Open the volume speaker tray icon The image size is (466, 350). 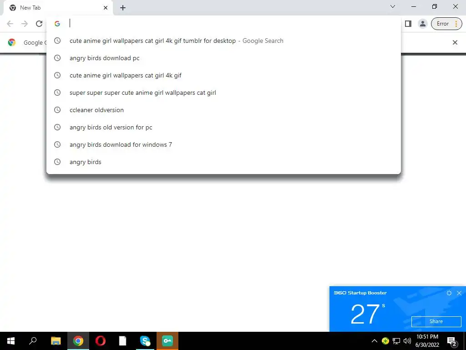[407, 341]
